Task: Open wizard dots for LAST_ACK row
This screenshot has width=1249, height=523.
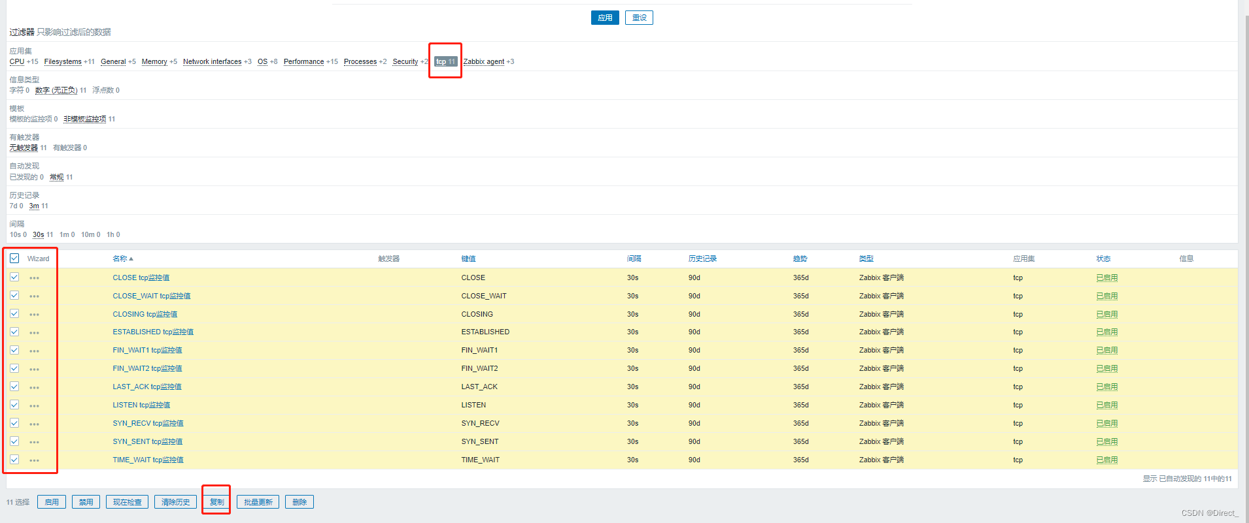Action: [x=34, y=388]
